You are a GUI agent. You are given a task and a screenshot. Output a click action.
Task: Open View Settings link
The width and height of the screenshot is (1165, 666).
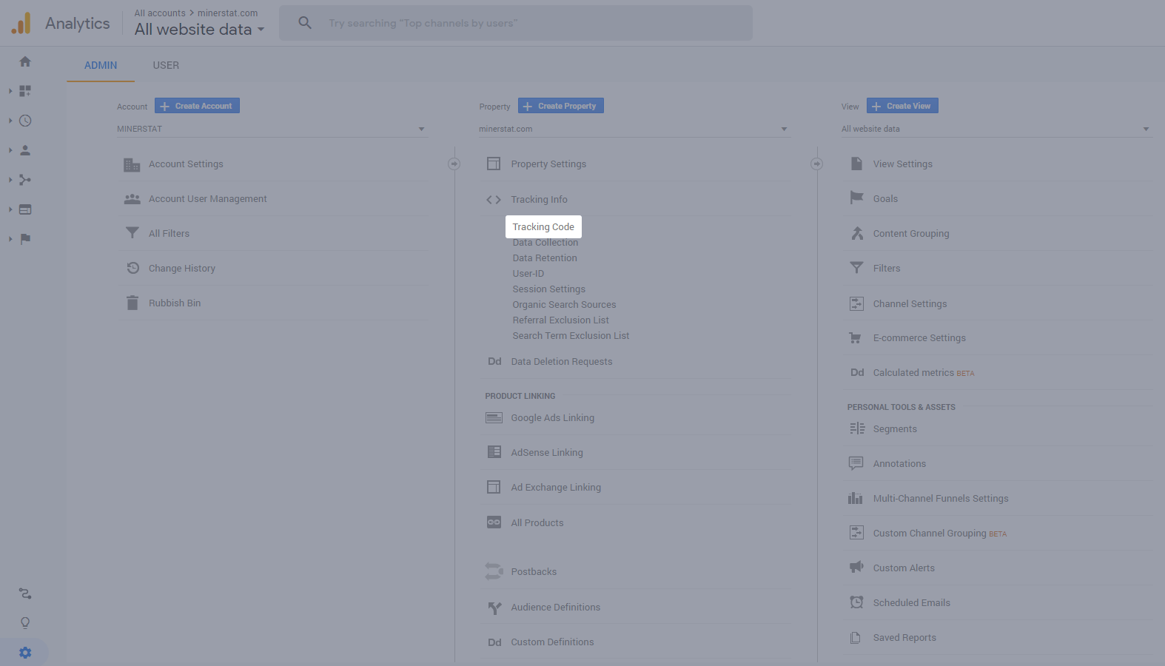coord(902,164)
